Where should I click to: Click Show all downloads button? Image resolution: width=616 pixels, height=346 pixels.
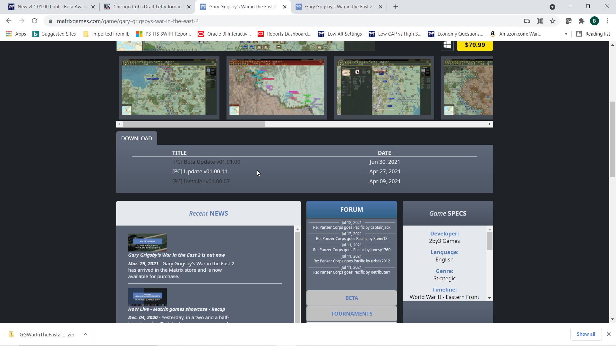(x=586, y=334)
